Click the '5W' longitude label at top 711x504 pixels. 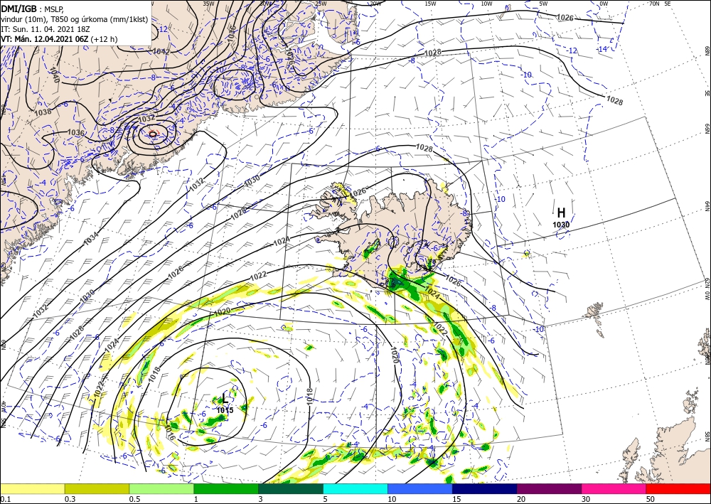[543, 4]
